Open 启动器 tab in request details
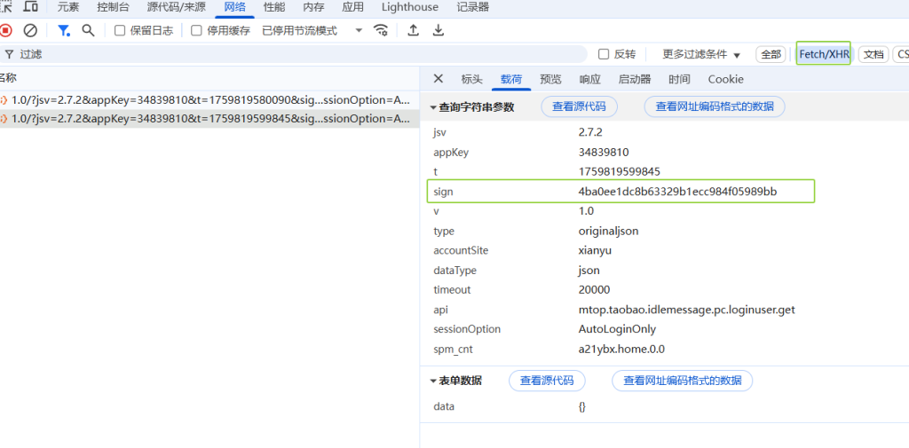Viewport: 909px width, 448px height. (x=634, y=80)
